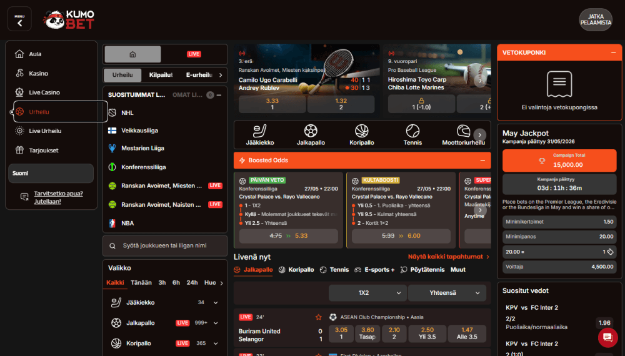
Task: Select Koripallo sport icon
Action: 361,136
